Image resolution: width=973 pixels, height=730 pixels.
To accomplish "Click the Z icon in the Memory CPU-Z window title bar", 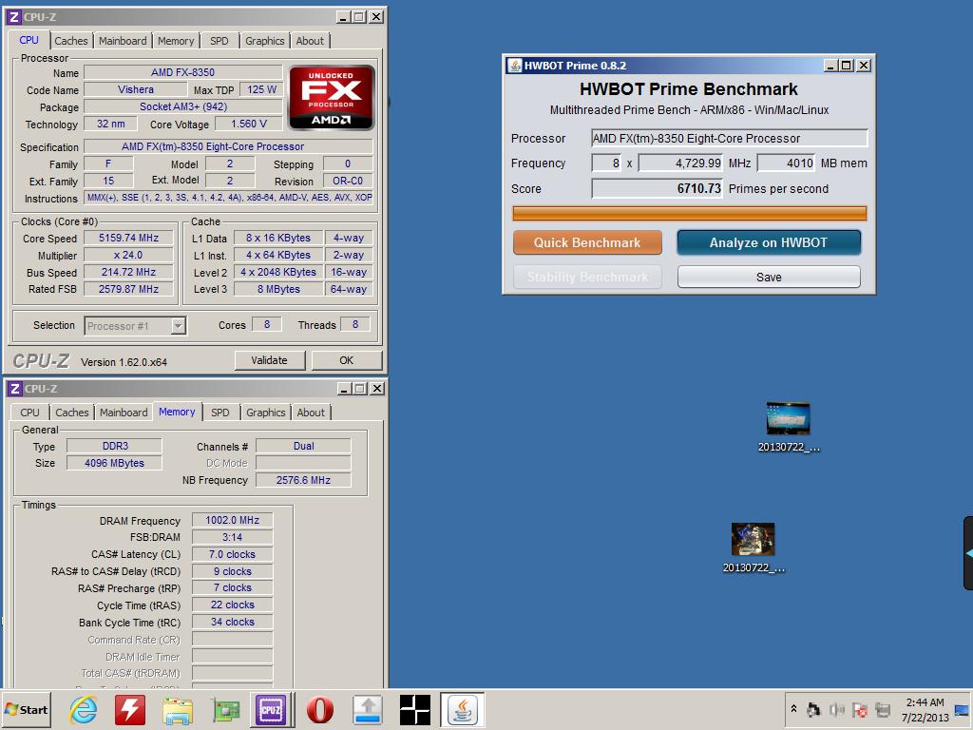I will point(15,389).
